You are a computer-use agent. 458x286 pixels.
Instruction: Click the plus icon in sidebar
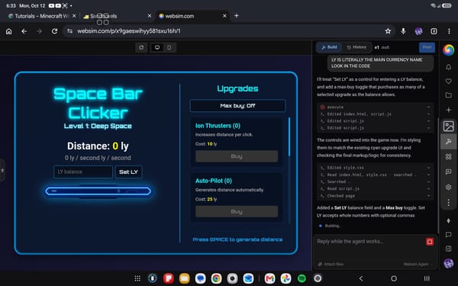(x=448, y=110)
